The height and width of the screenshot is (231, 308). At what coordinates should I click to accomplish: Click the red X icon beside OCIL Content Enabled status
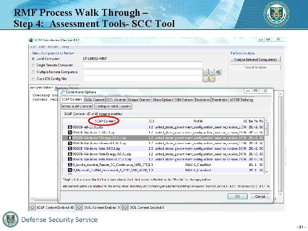pos(125,207)
